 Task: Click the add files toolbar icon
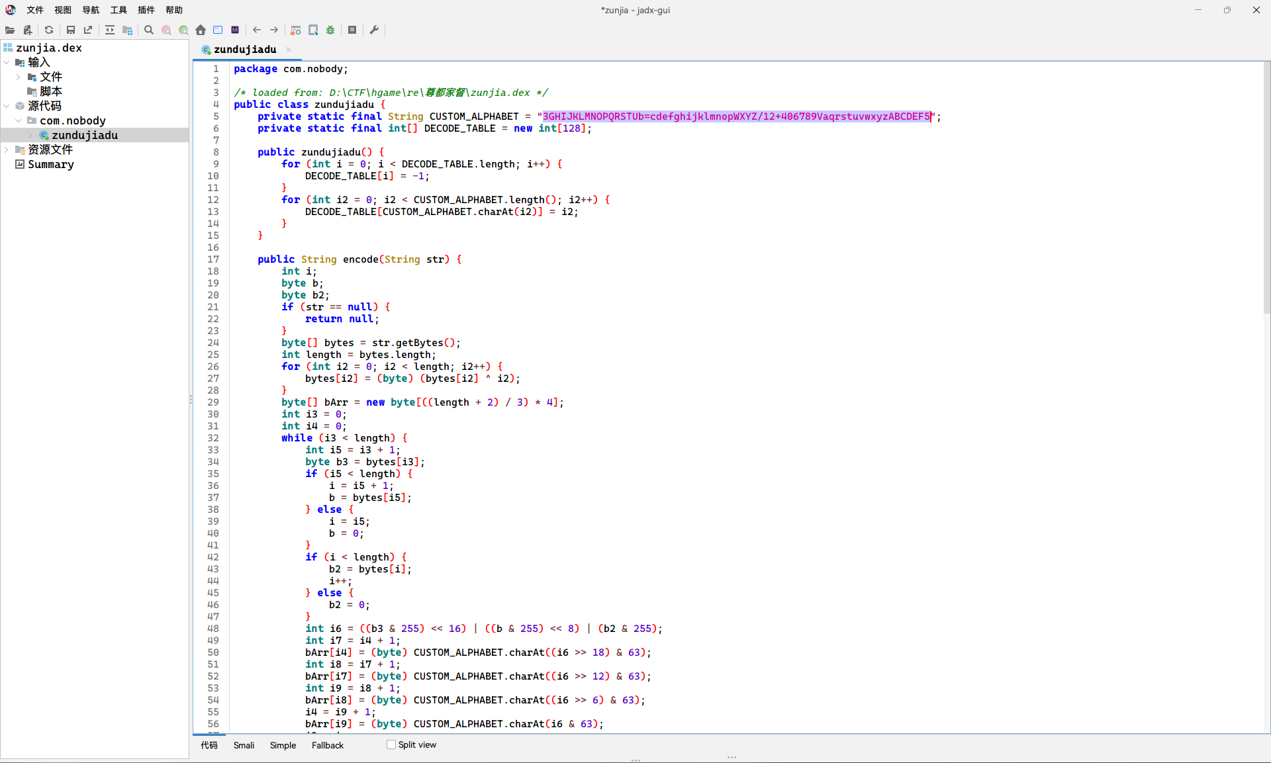27,30
